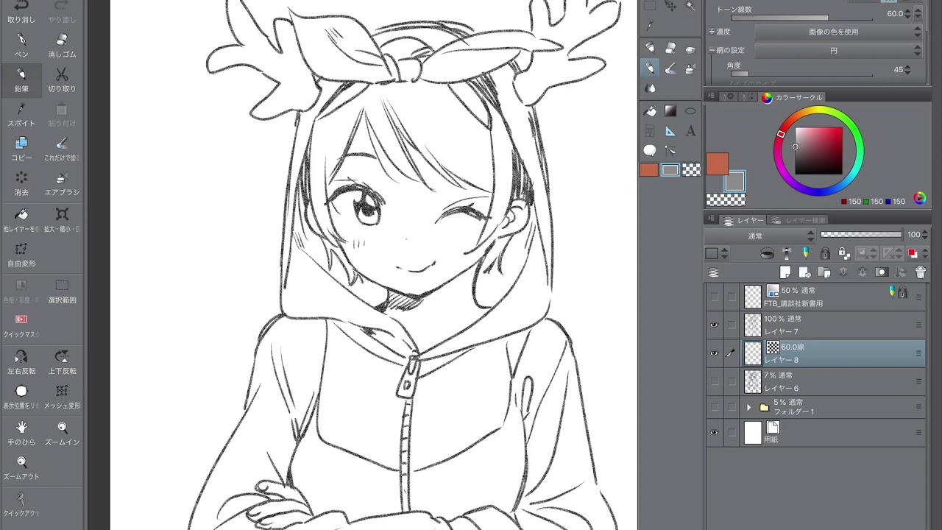Viewport: 942px width, 530px height.
Task: Show the FTB_講談社新書用 layer
Action: click(714, 297)
